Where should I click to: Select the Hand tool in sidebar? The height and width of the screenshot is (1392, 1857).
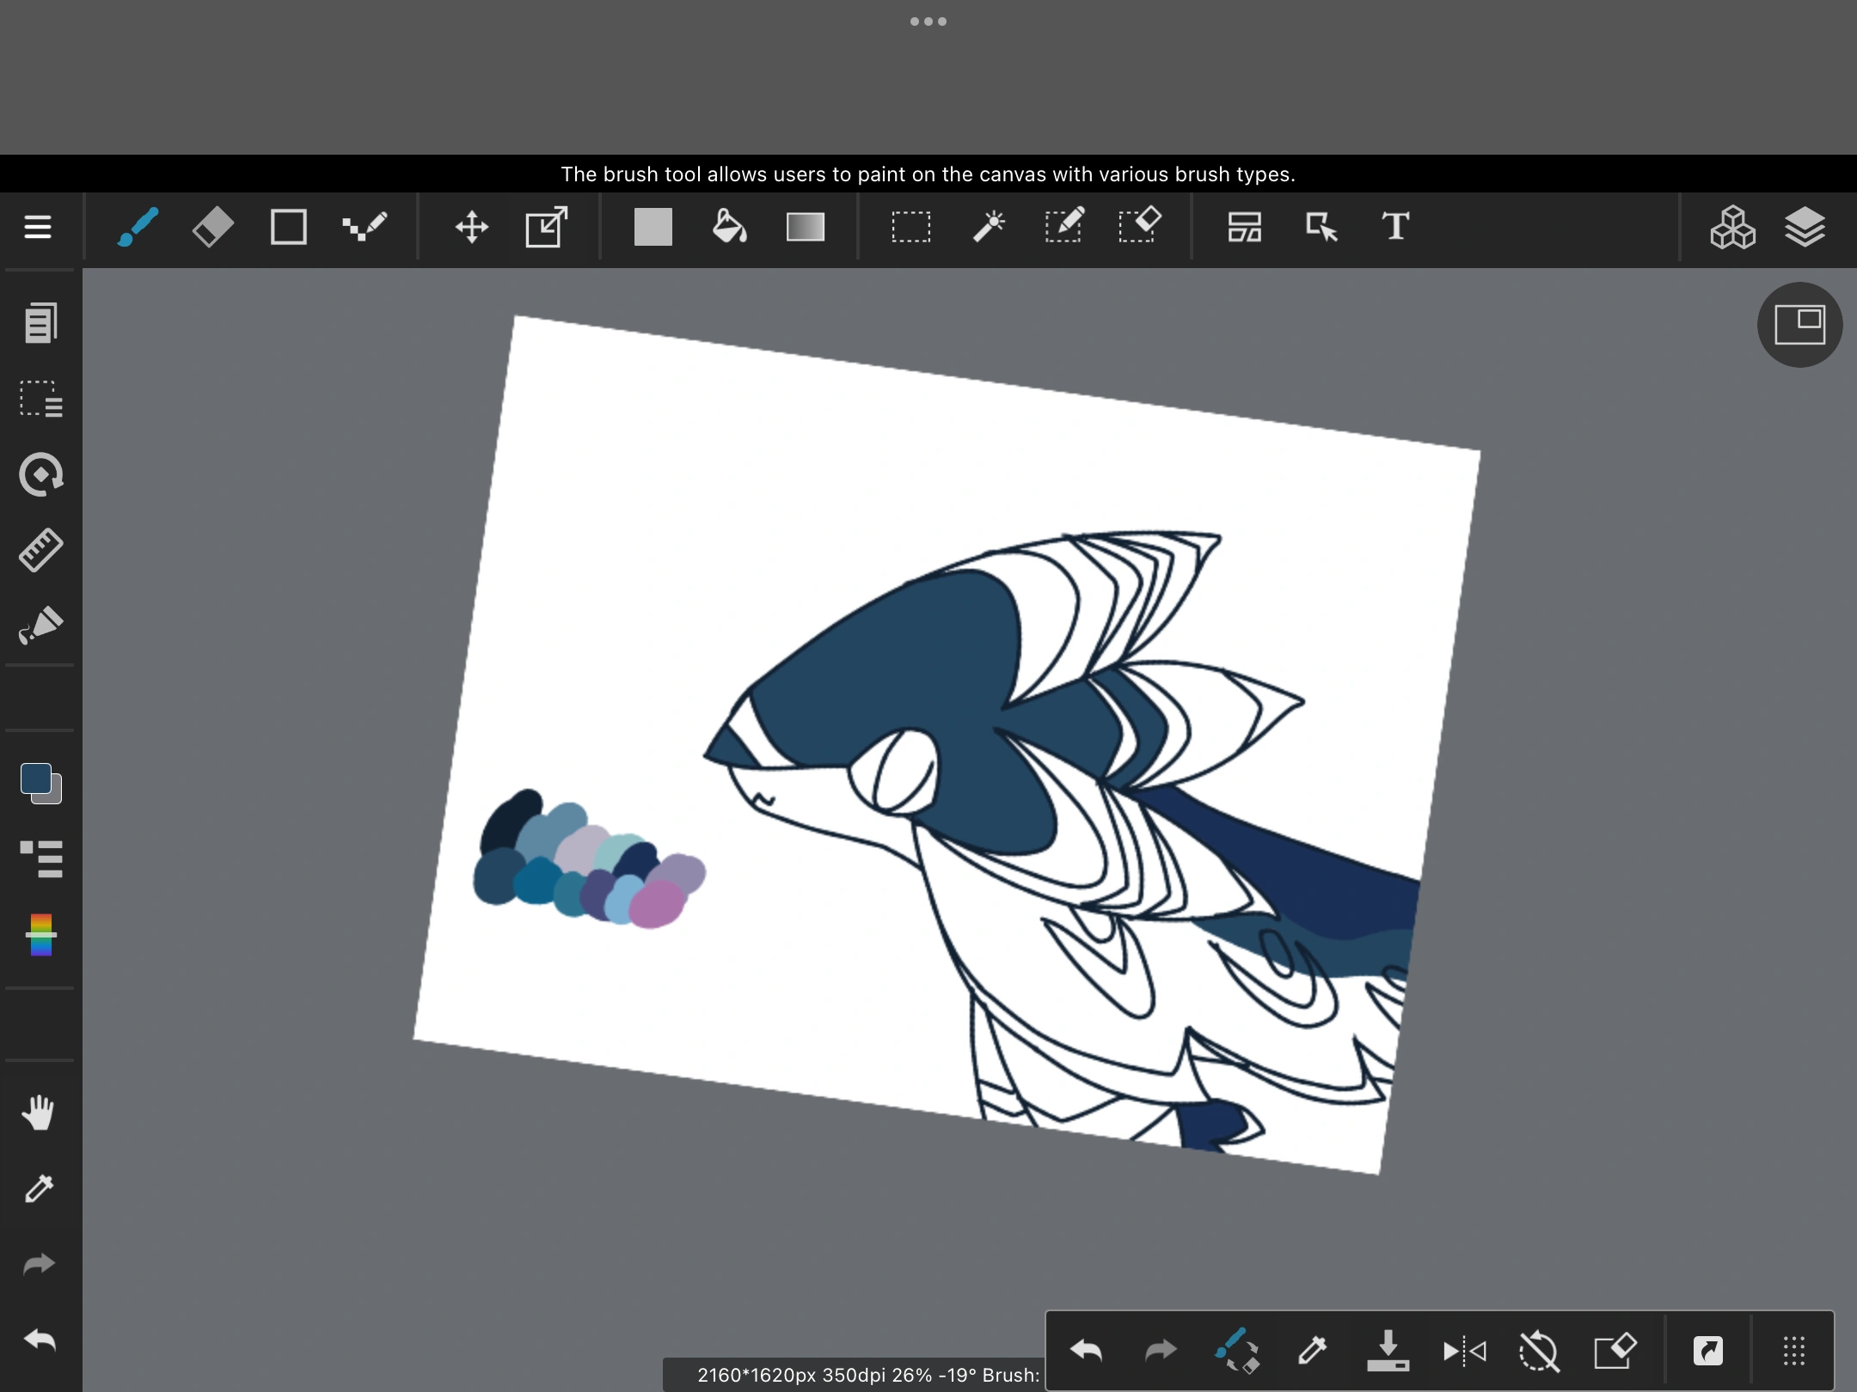click(39, 1113)
